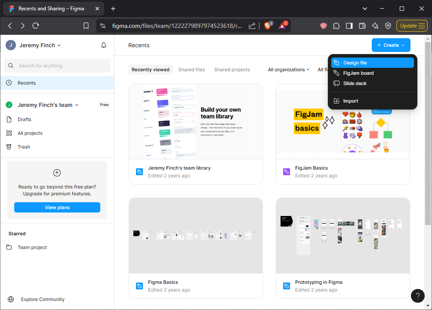Open the browser extensions puzzle icon
The image size is (432, 310).
336,26
